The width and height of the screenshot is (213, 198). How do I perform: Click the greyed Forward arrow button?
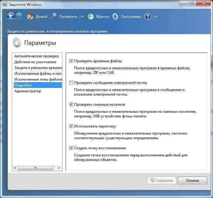point(19,16)
